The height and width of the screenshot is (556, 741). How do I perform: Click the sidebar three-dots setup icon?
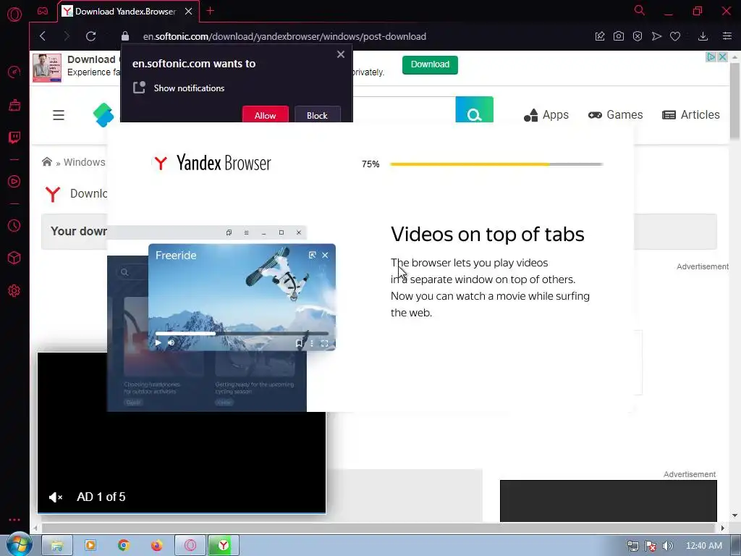14,520
